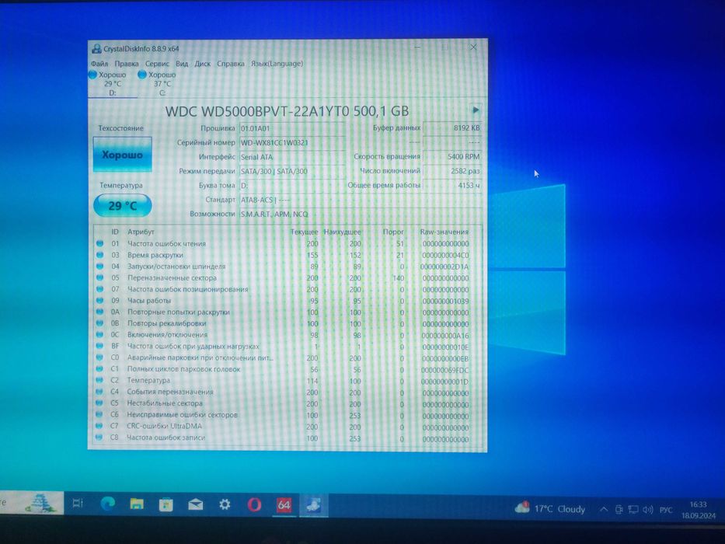The image size is (725, 544).
Task: Open the Диск menu
Action: (202, 64)
